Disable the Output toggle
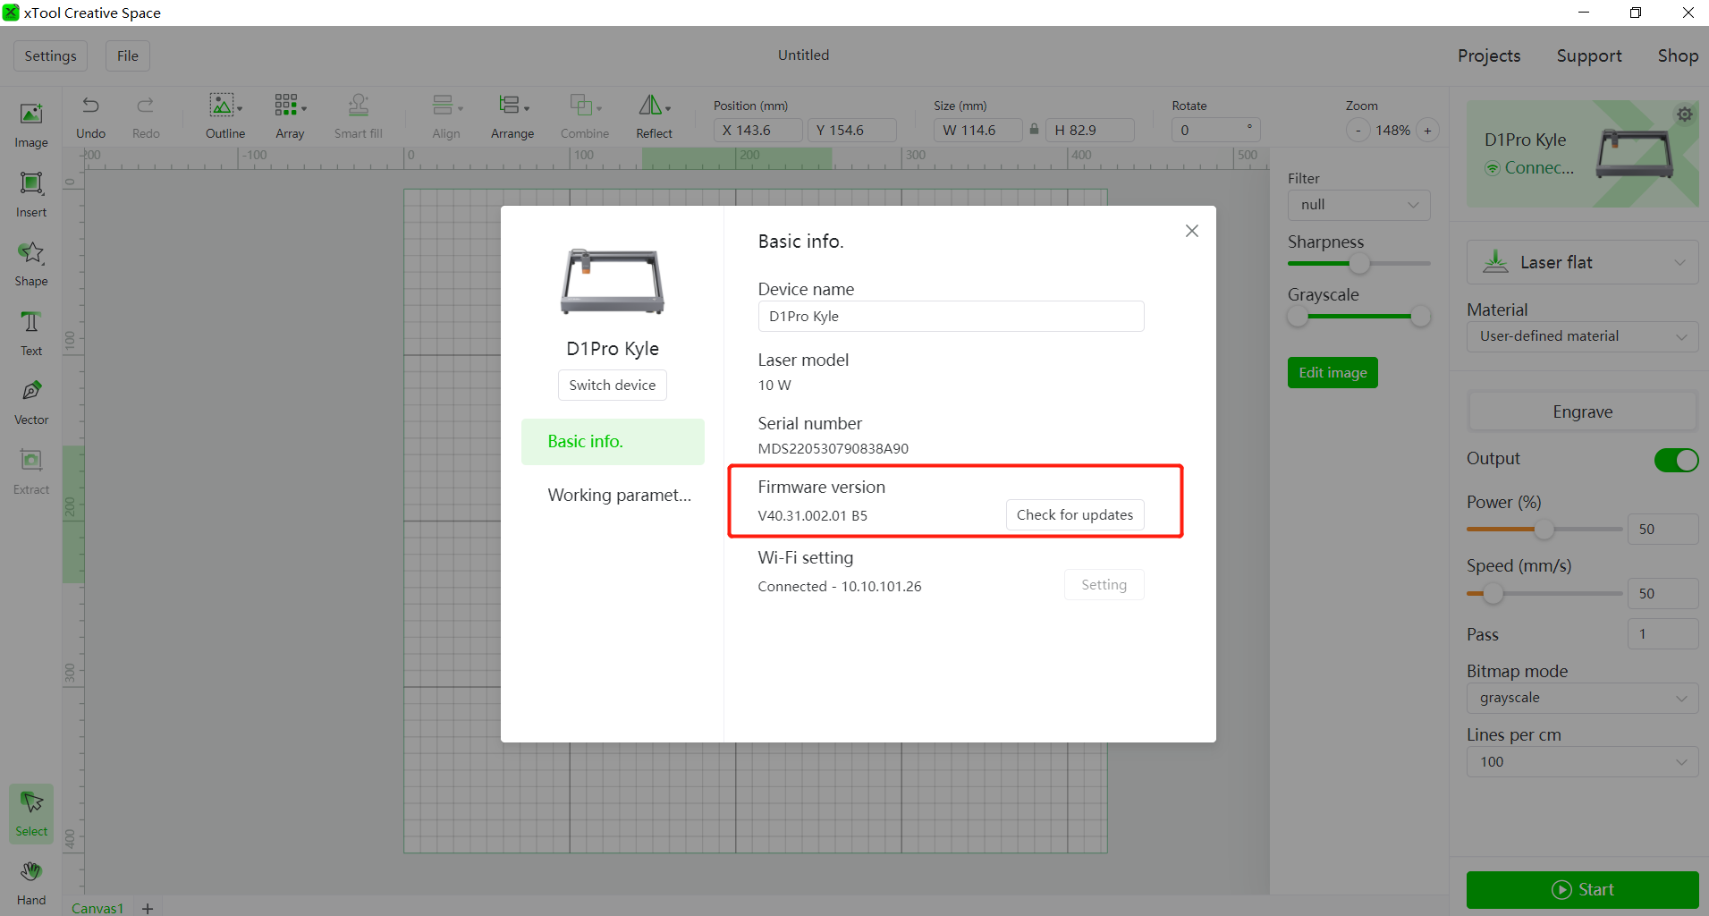Image resolution: width=1709 pixels, height=916 pixels. pos(1676,460)
